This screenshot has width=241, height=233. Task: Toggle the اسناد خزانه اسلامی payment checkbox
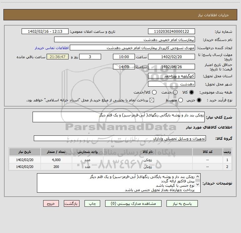pos(152,100)
